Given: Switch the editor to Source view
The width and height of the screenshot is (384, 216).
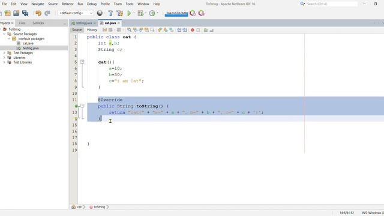Looking at the screenshot, I should click(x=77, y=29).
